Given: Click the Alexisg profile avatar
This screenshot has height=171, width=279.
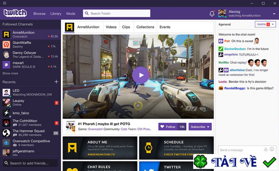Looking at the screenshot, I should tap(222, 13).
